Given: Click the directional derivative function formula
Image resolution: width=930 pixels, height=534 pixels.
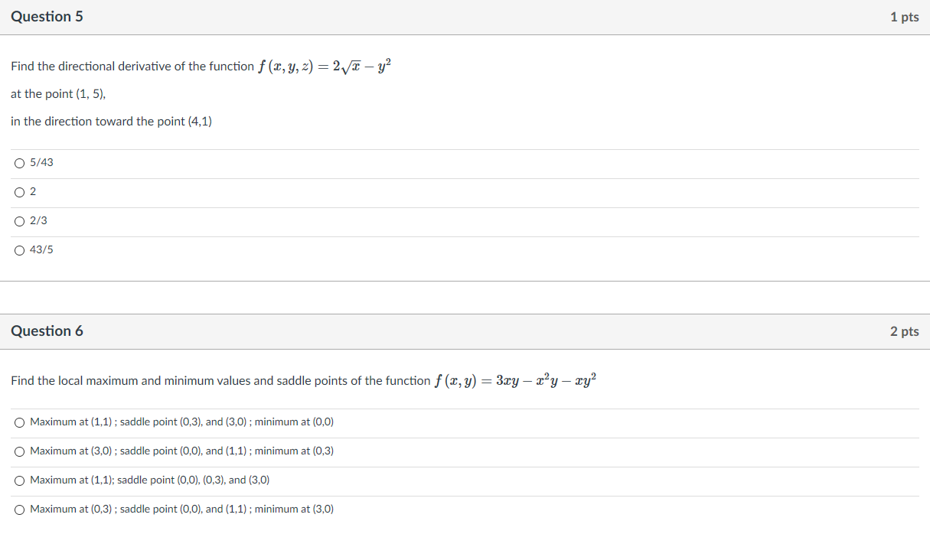Looking at the screenshot, I should [323, 64].
